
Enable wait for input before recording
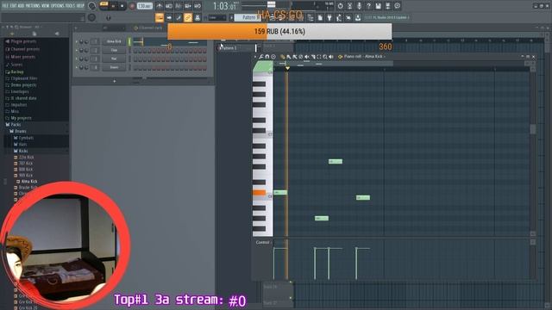169,6
